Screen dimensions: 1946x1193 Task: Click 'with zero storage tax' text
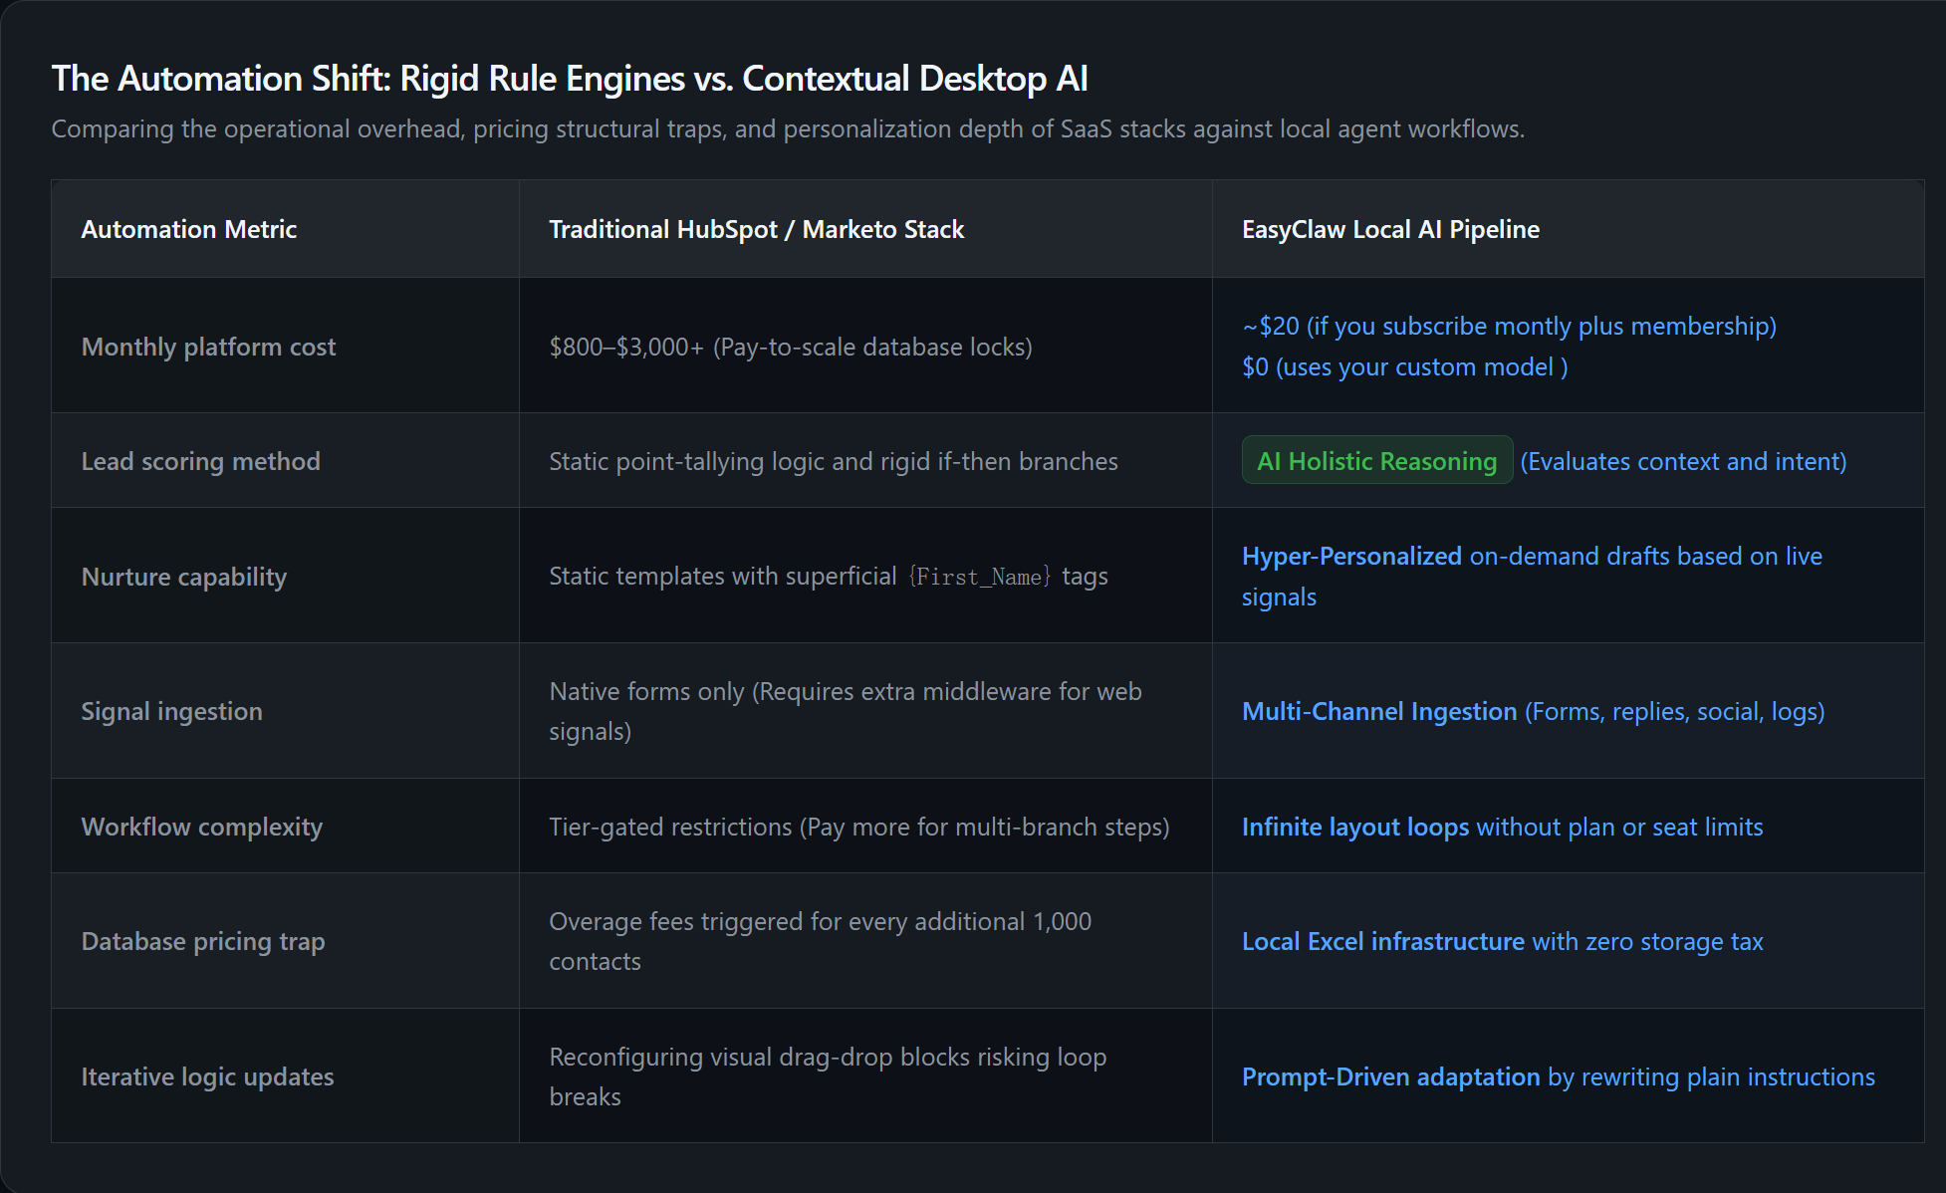pos(1647,941)
